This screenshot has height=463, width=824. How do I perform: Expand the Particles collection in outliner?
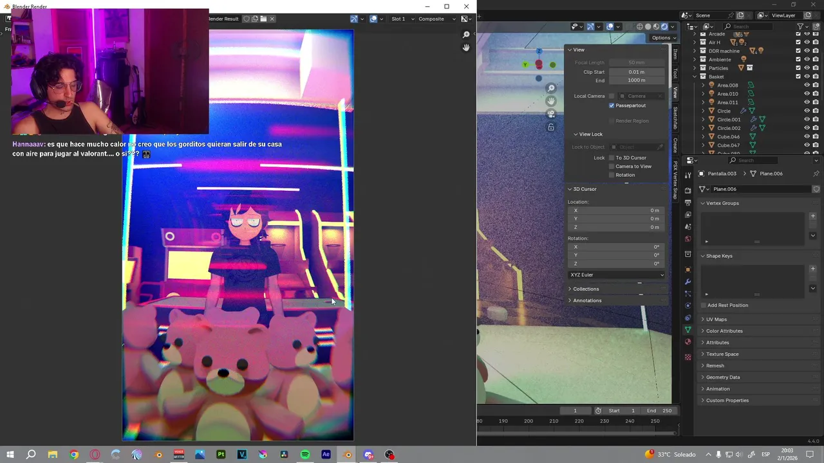click(695, 68)
